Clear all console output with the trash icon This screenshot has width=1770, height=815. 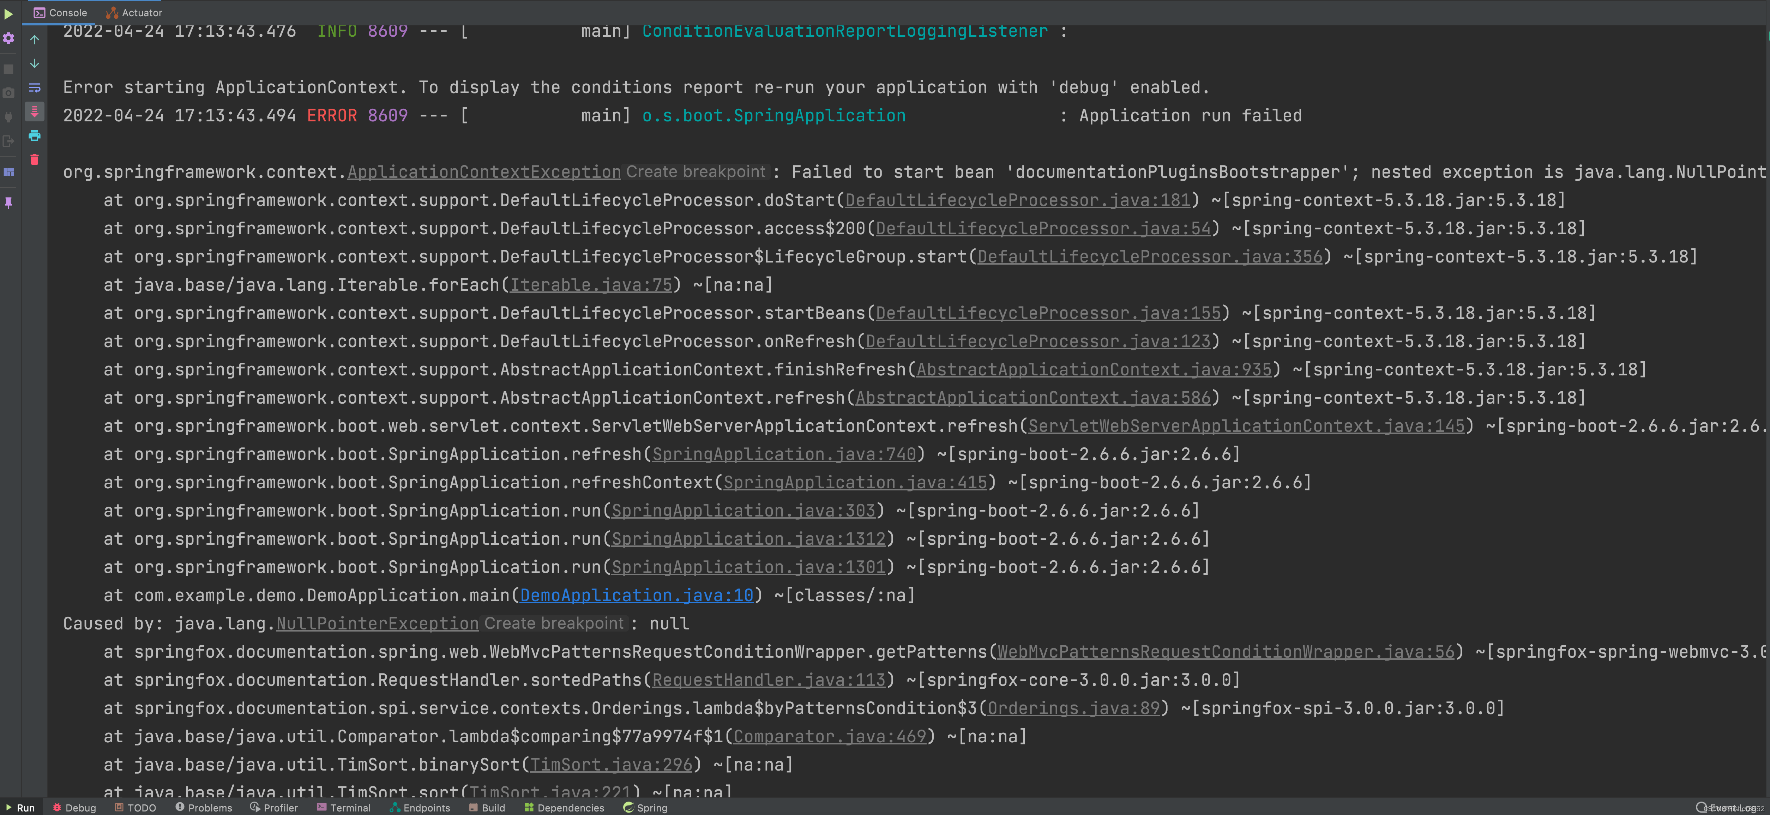(34, 159)
